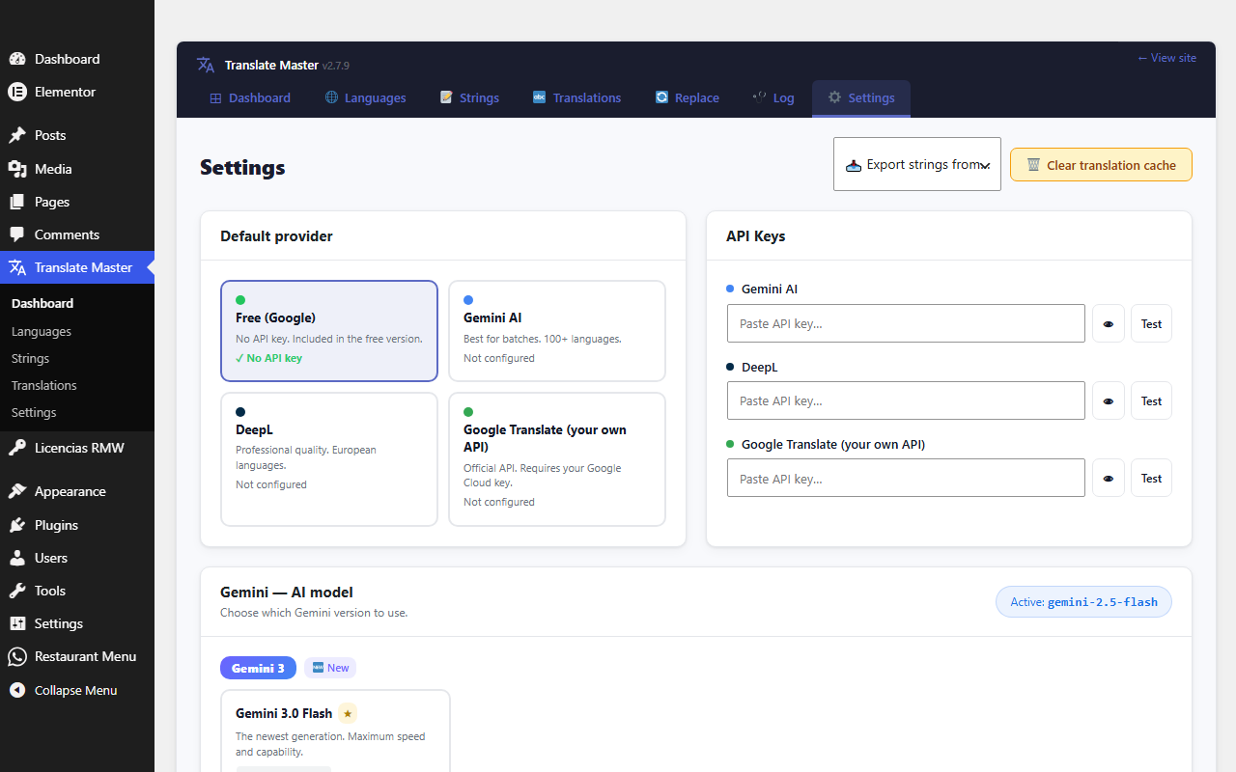This screenshot has width=1236, height=772.
Task: Click the "Gemini — AI model" heading
Action: (287, 593)
